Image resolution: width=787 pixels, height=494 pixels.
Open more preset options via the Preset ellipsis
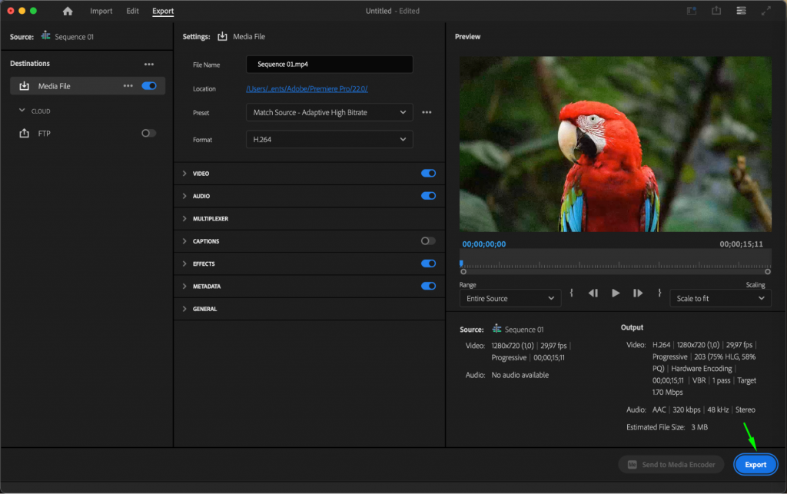(428, 112)
